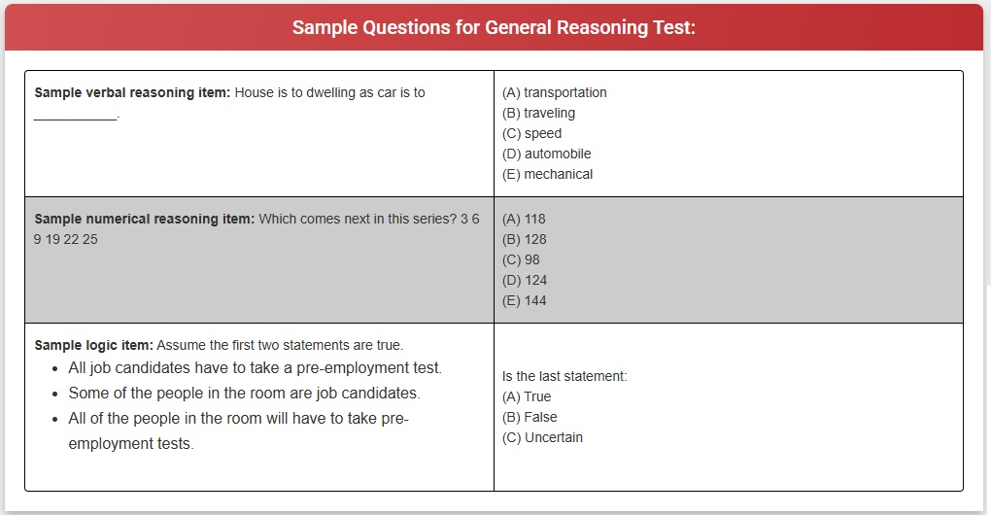Viewport: 991px width, 515px height.
Task: Click the 'Sample numerical reasoning item' label
Action: coord(145,219)
